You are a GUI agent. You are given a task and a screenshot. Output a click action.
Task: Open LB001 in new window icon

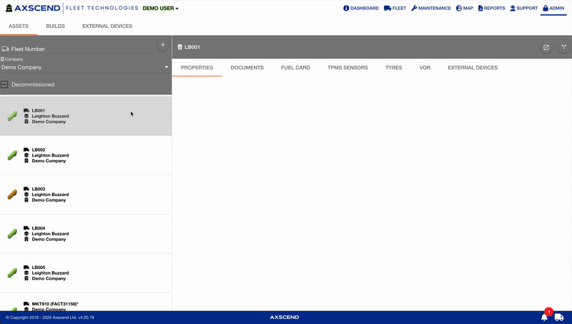[546, 47]
